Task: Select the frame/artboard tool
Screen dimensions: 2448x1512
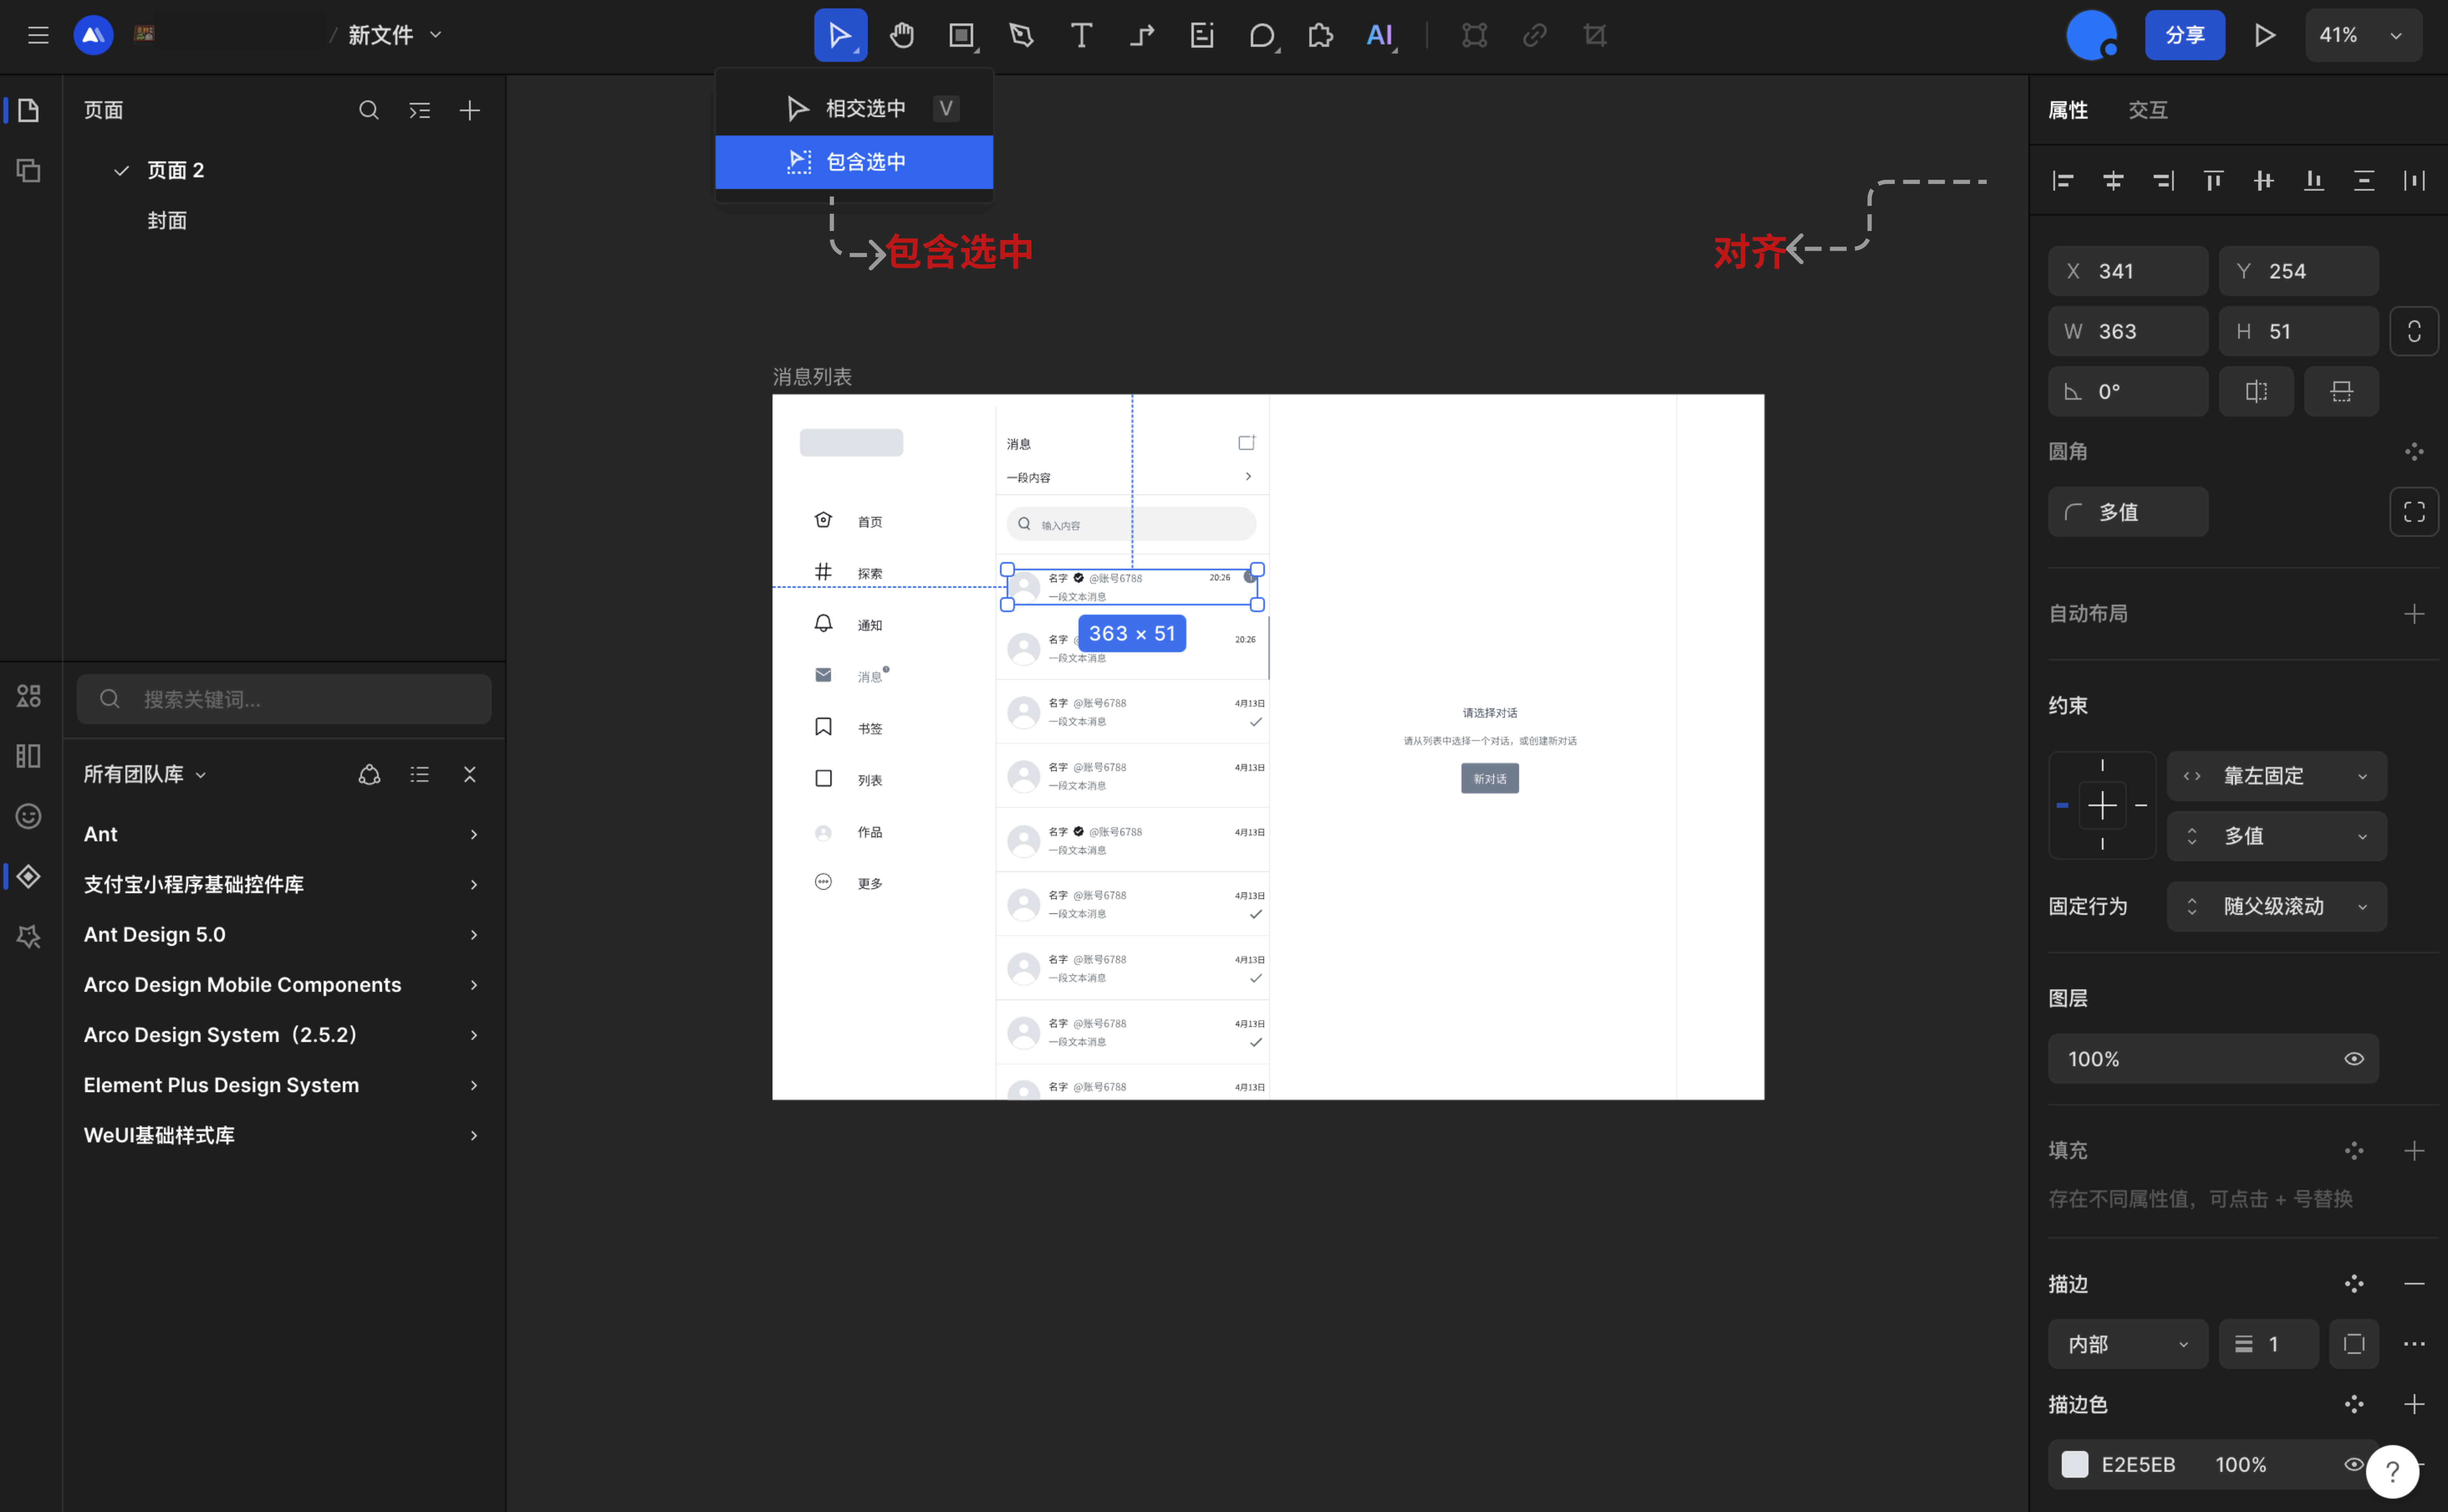Action: click(962, 35)
